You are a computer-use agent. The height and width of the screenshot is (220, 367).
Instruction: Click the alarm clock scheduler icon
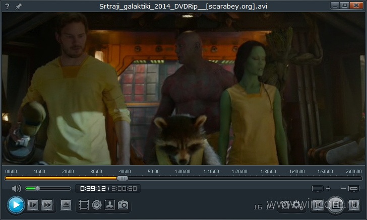pyautogui.click(x=285, y=205)
